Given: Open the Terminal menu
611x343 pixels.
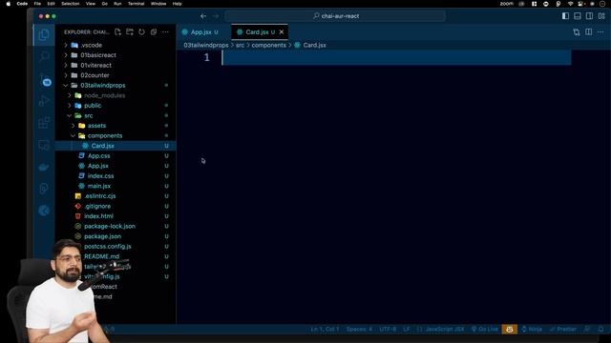Looking at the screenshot, I should 136,4.
